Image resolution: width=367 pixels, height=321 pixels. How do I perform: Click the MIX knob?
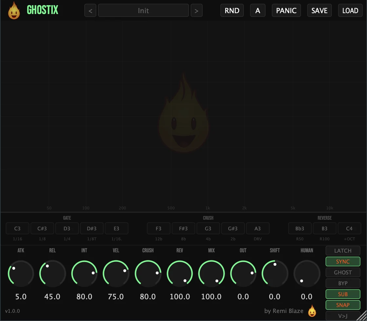(x=211, y=273)
